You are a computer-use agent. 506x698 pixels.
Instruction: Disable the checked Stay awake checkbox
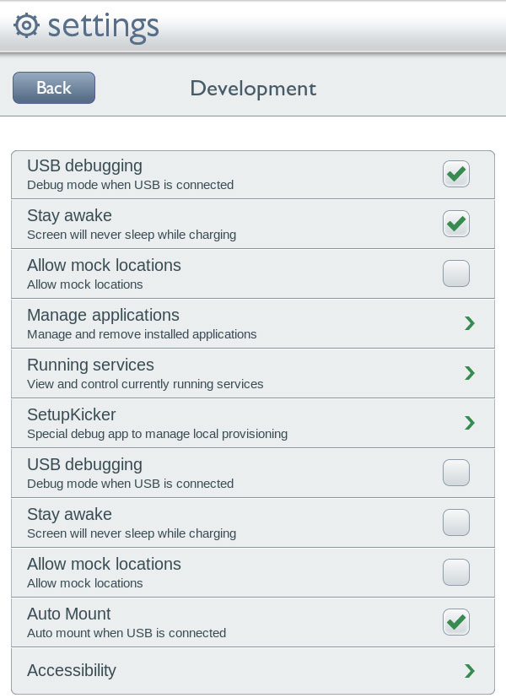click(x=456, y=224)
